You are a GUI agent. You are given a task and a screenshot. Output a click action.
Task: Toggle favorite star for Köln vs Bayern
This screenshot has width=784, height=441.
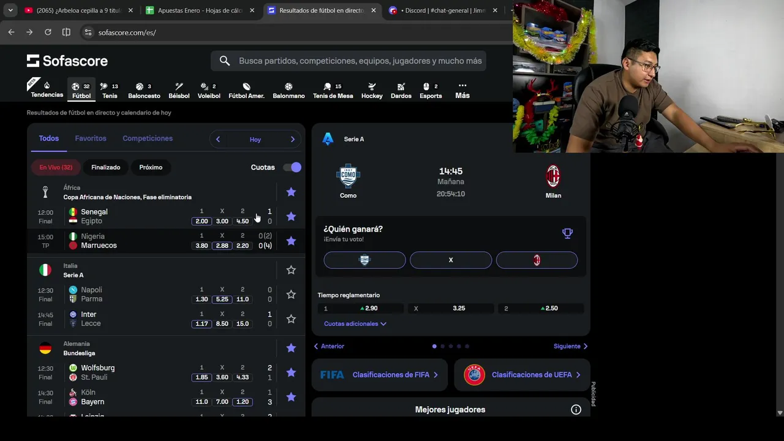[x=291, y=397]
